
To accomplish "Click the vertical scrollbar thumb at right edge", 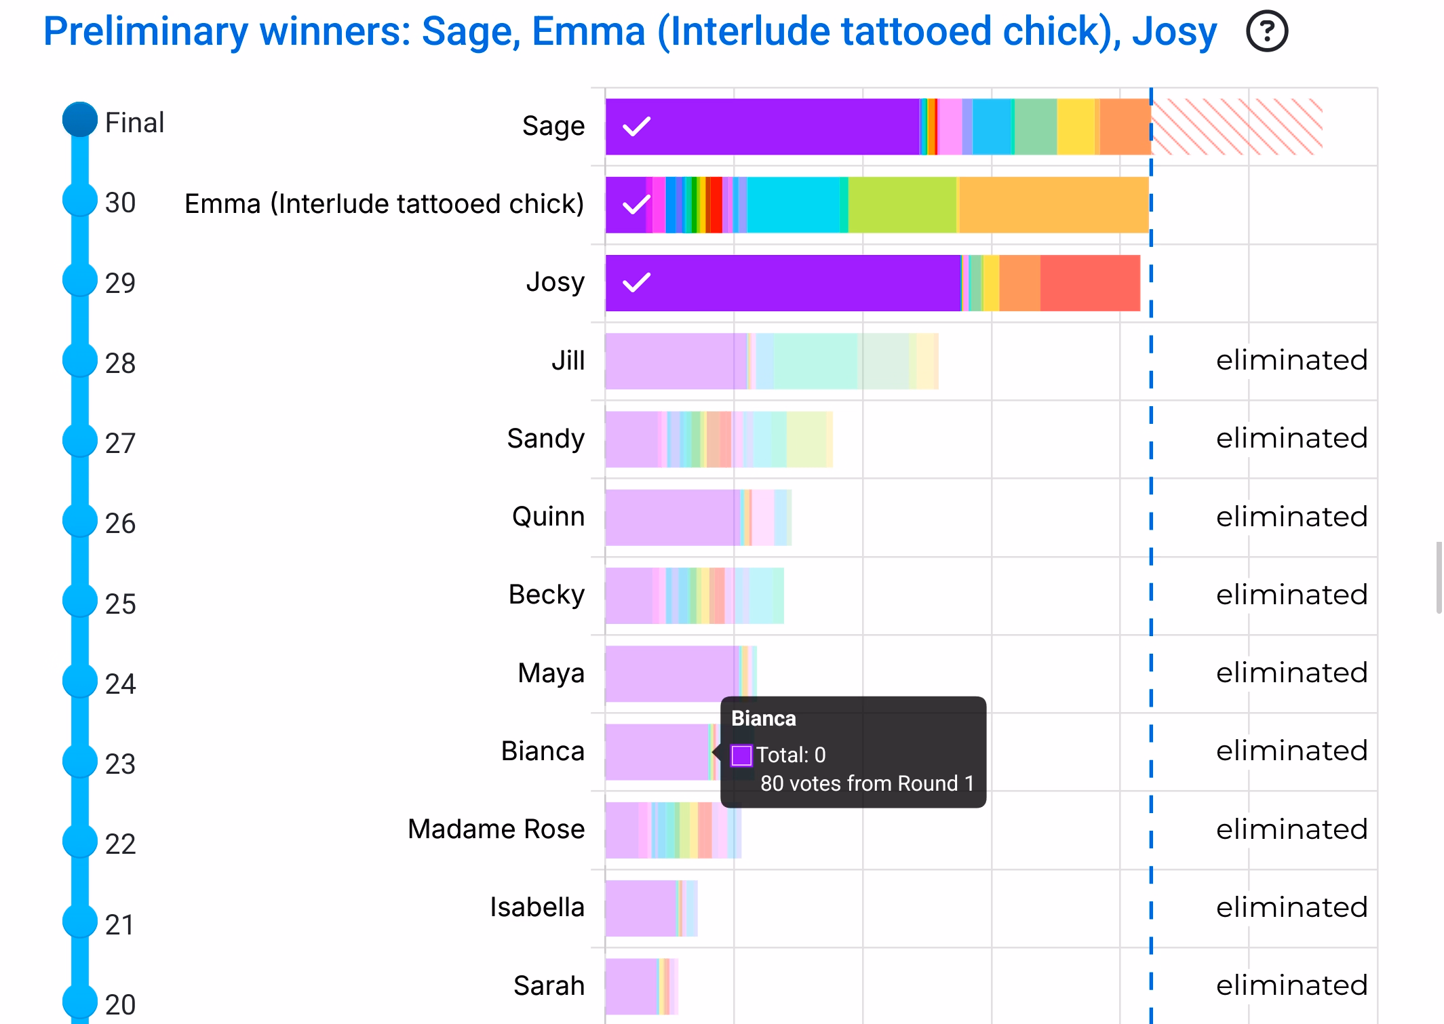I will pyautogui.click(x=1438, y=577).
